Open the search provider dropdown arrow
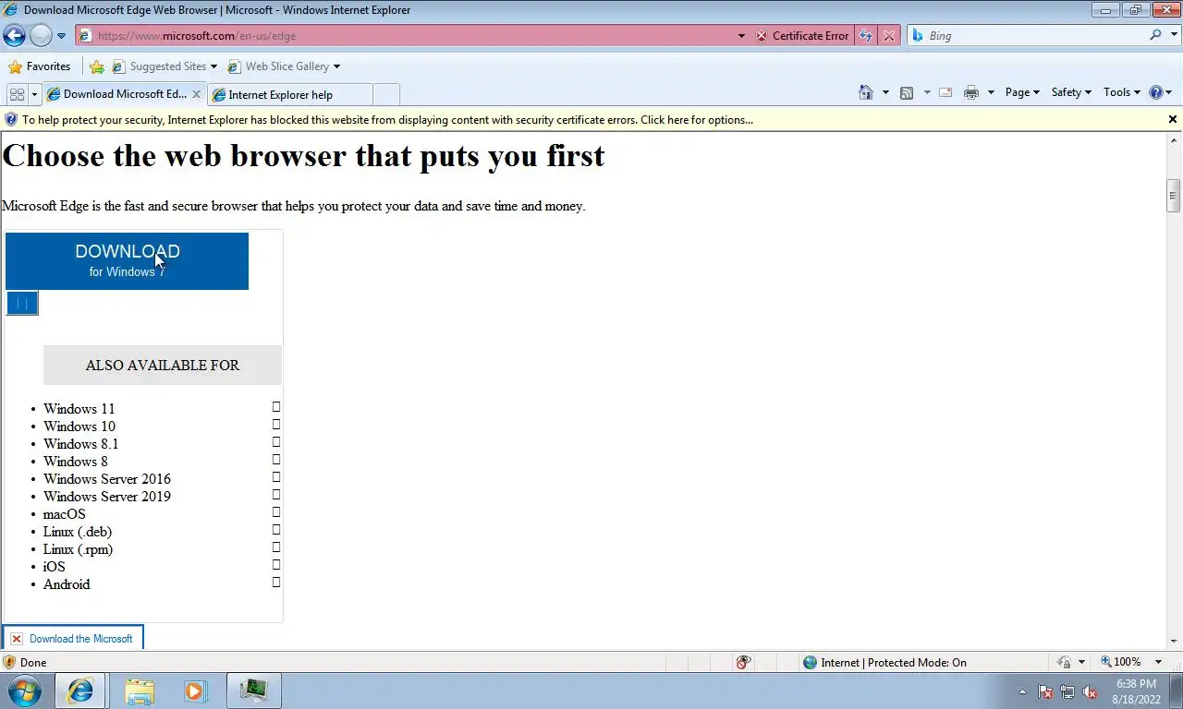Image resolution: width=1183 pixels, height=709 pixels. pos(1172,36)
